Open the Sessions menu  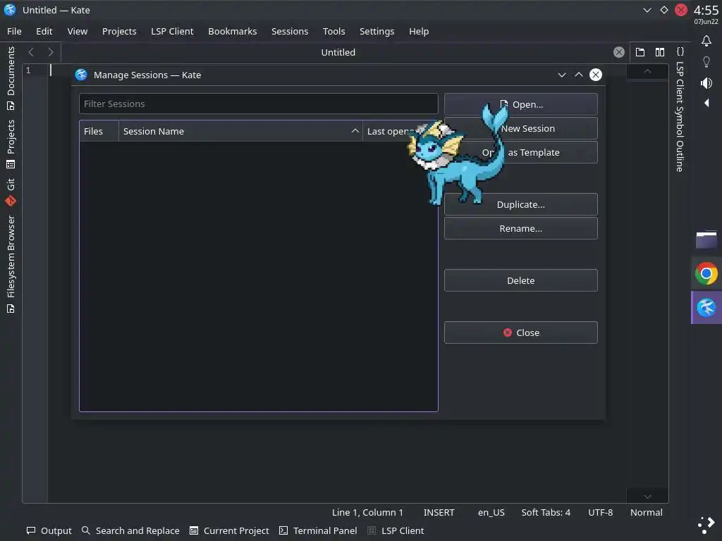point(290,31)
